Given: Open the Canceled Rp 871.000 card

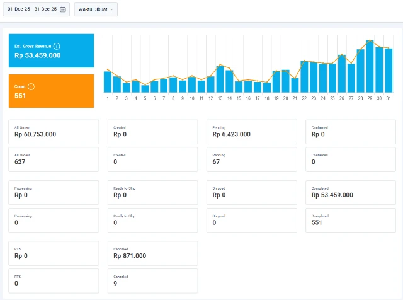Looking at the screenshot, I should pyautogui.click(x=152, y=253).
